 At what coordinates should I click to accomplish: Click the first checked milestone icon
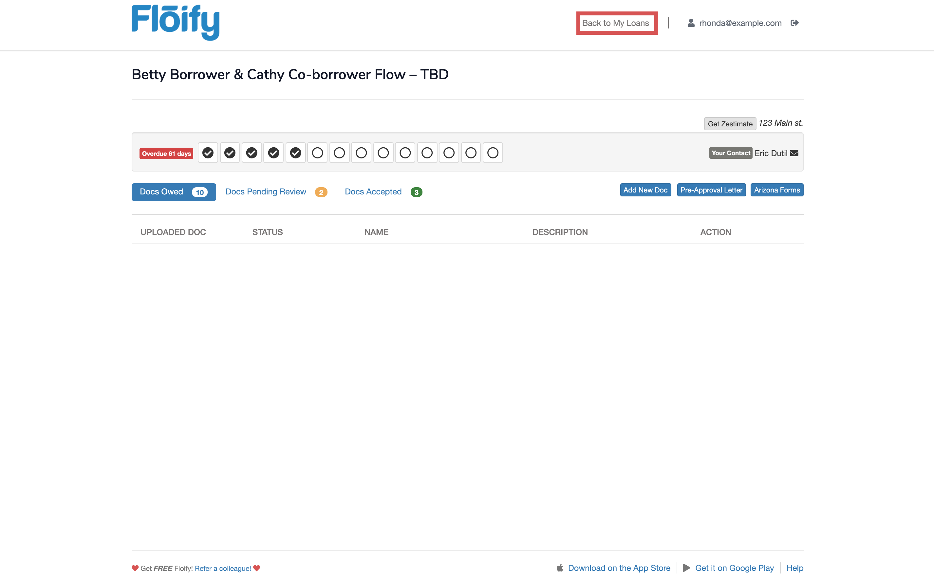coord(208,153)
